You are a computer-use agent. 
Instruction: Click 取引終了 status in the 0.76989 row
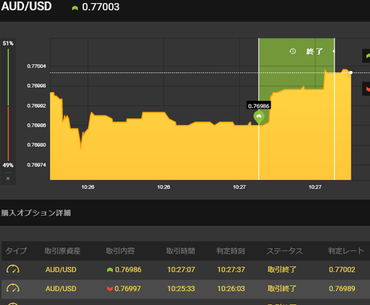pos(282,289)
